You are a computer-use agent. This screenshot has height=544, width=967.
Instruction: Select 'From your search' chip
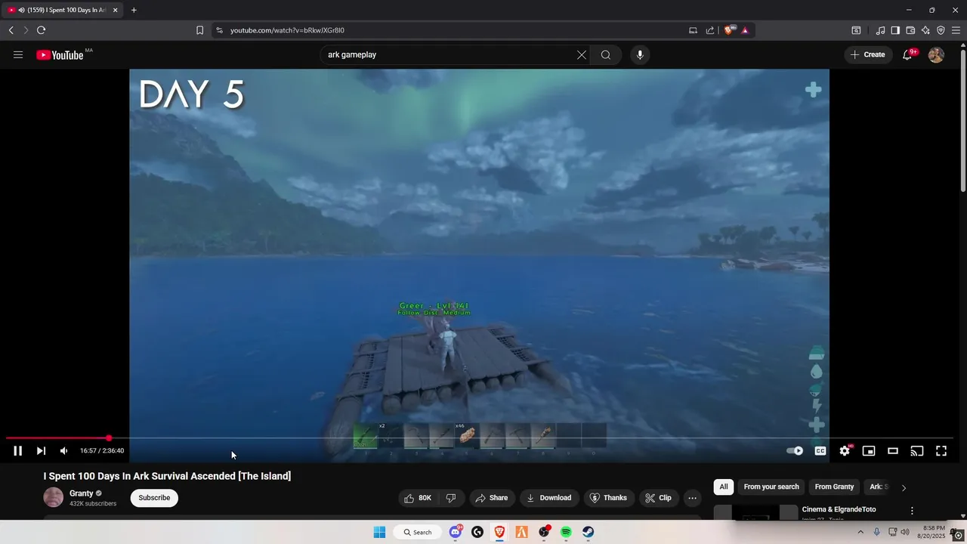[771, 487]
